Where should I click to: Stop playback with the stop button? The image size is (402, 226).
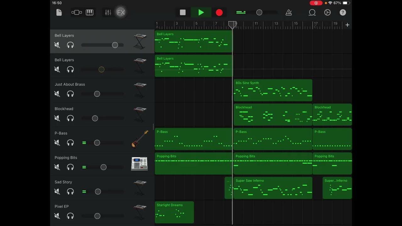183,13
